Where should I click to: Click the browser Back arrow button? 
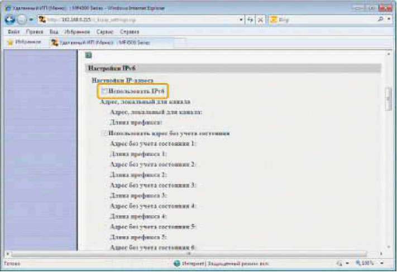9,20
